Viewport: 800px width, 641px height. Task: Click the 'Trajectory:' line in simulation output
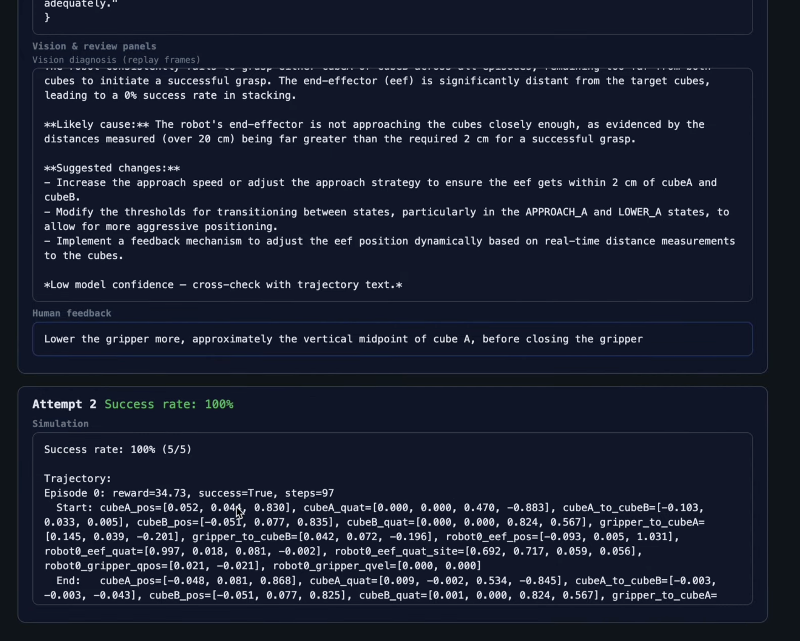[77, 478]
